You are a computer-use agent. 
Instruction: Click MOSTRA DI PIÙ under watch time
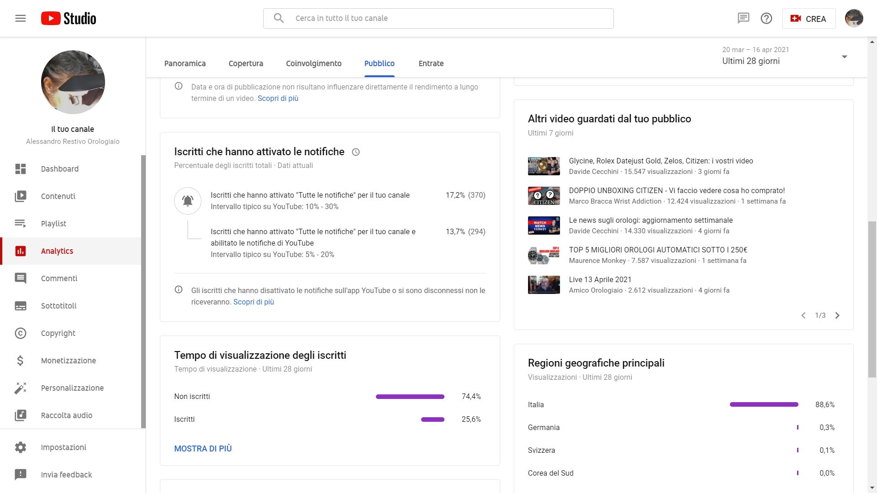click(x=203, y=449)
